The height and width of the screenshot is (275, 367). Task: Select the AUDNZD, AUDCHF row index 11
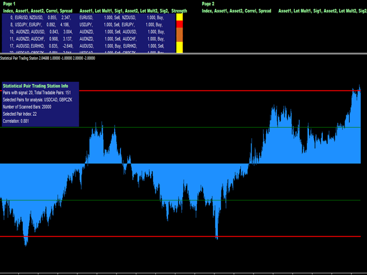coord(40,39)
